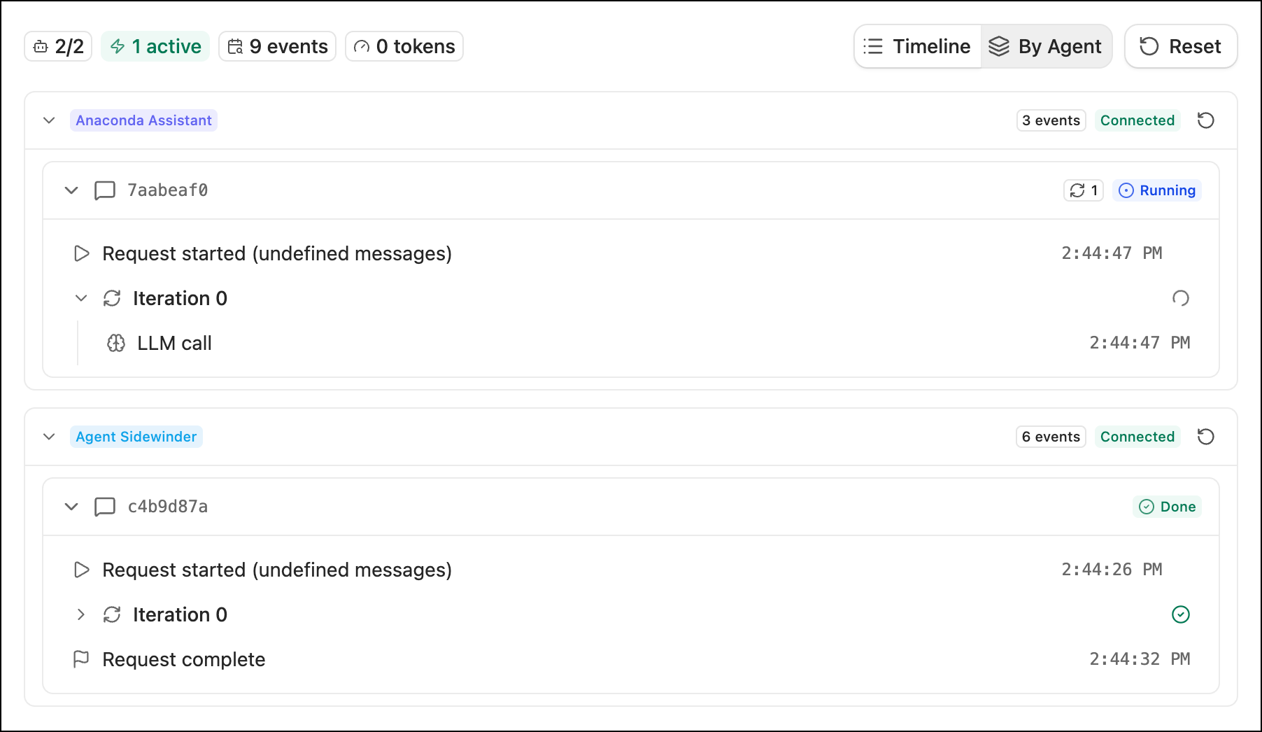Reset Anaconda Assistant with its refresh icon
1262x732 pixels.
coord(1205,120)
